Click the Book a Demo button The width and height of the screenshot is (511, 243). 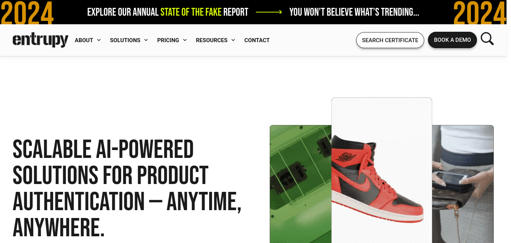point(452,40)
